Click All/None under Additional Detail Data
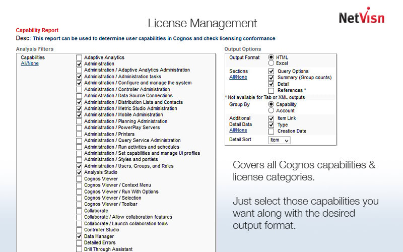Image resolution: width=403 pixels, height=252 pixels. tap(238, 130)
